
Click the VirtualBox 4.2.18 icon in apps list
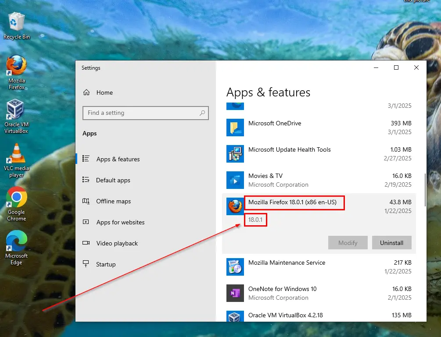[x=235, y=316]
